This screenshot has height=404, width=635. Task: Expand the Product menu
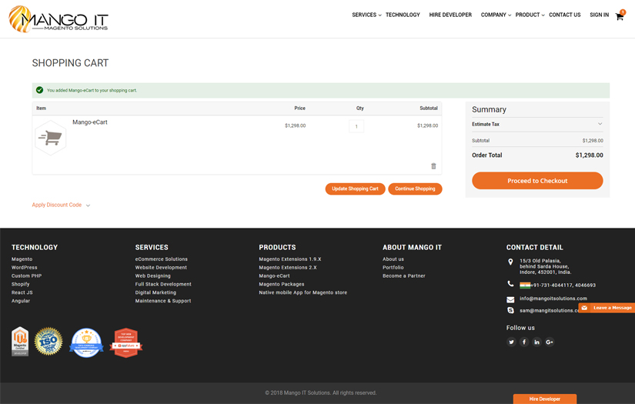530,15
